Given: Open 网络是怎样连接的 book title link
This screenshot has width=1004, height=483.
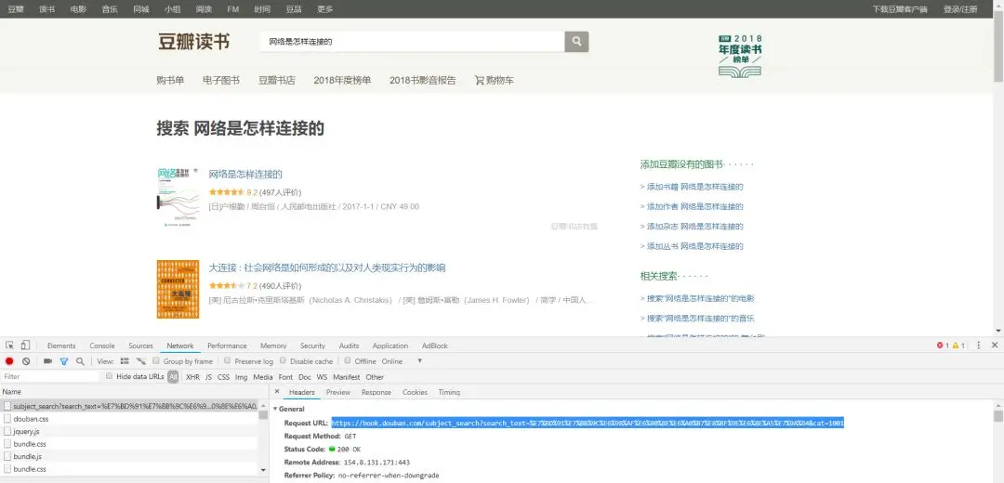Looking at the screenshot, I should 245,174.
